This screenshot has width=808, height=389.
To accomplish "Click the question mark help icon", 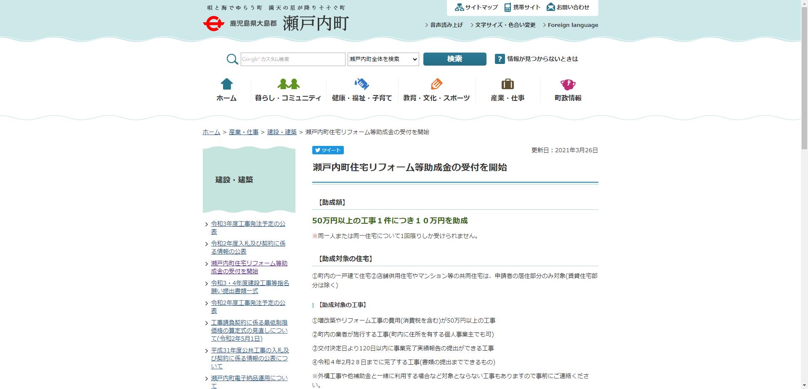I will click(x=500, y=59).
